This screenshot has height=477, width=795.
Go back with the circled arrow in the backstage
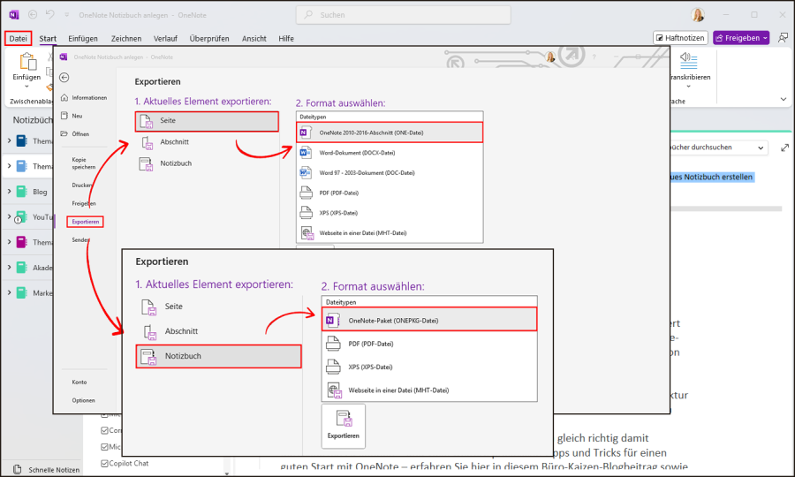click(64, 77)
